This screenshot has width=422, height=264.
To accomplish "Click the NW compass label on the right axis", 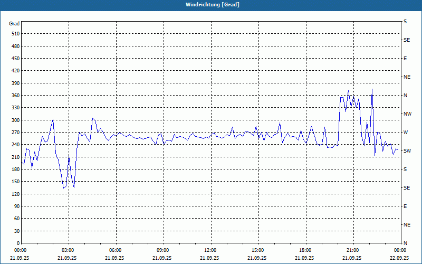I will (407, 114).
